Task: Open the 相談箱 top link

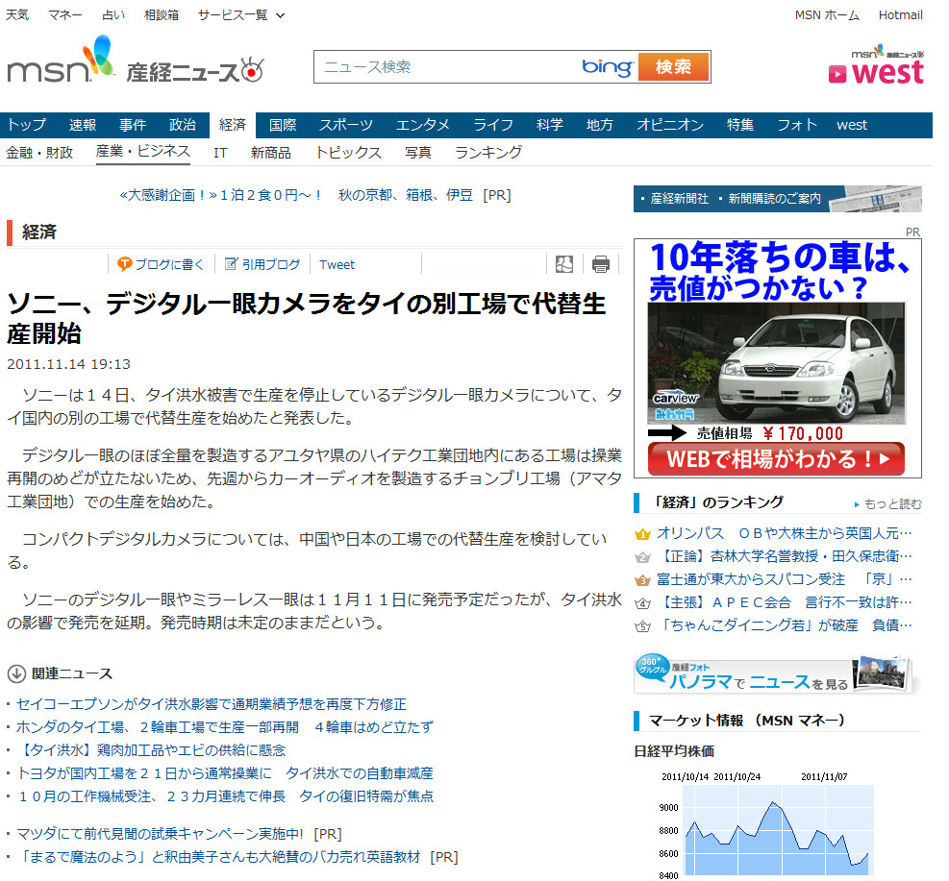Action: (x=161, y=15)
